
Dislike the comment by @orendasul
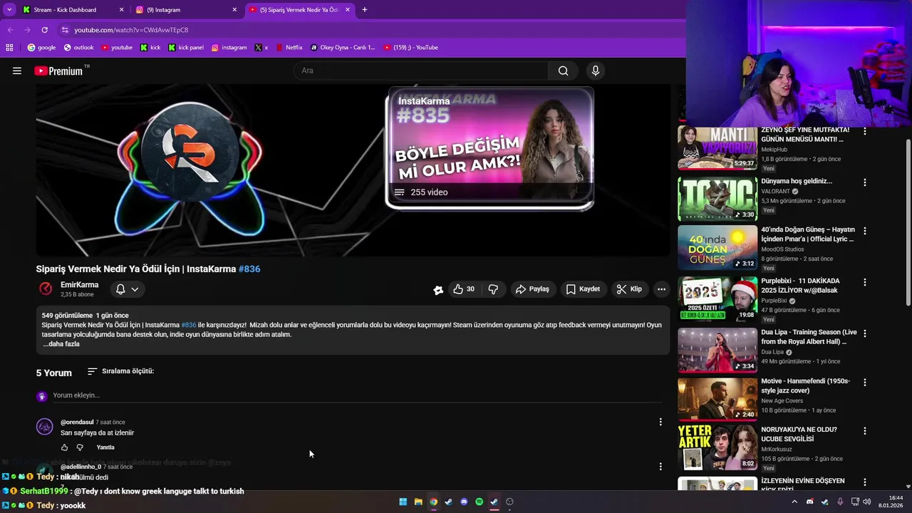[80, 447]
